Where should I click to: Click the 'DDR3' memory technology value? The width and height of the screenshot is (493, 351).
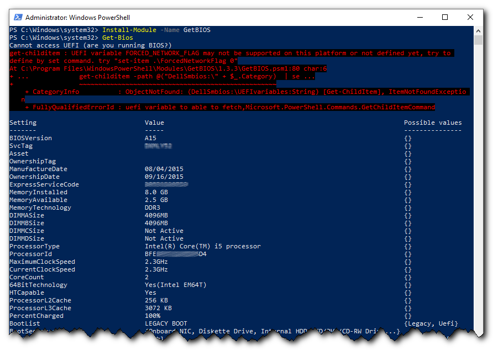(x=152, y=208)
